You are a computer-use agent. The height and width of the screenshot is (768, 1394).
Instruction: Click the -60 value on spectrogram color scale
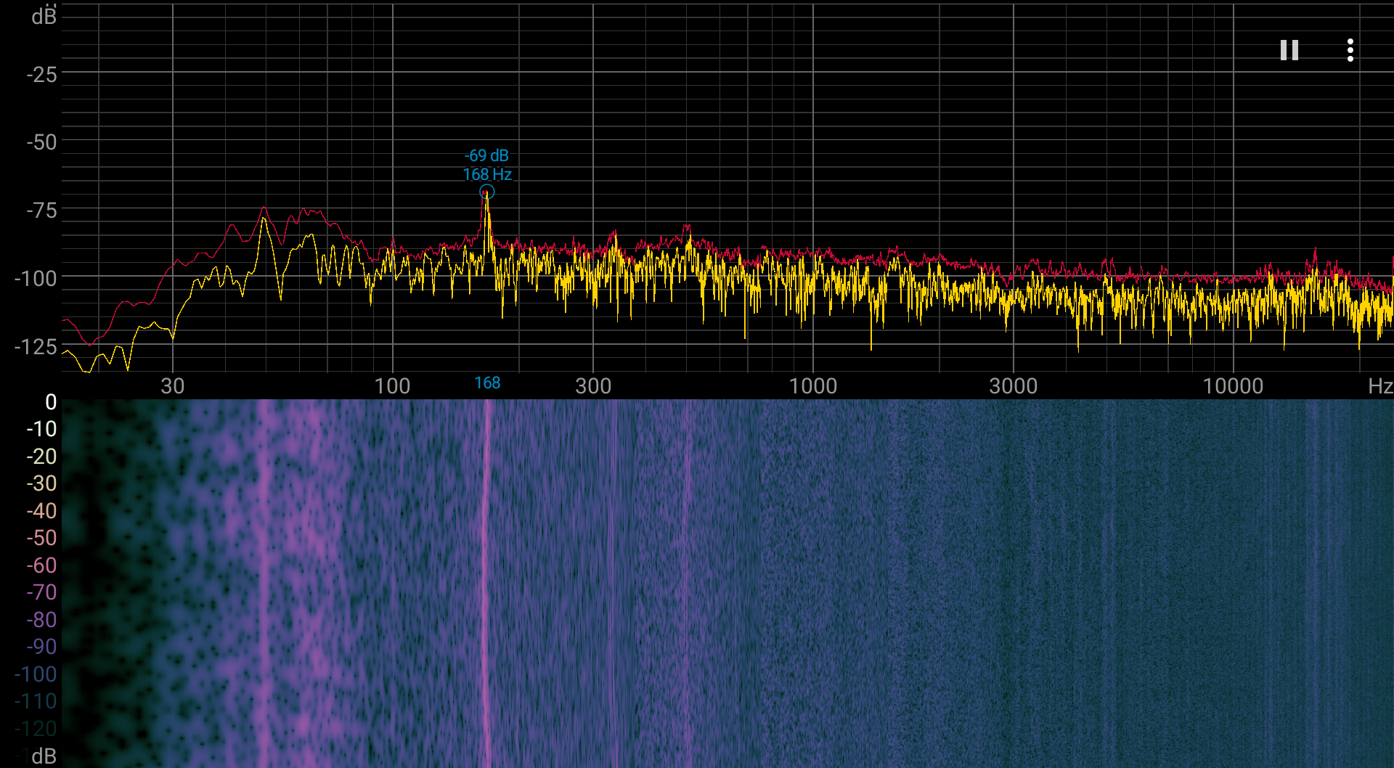point(41,565)
